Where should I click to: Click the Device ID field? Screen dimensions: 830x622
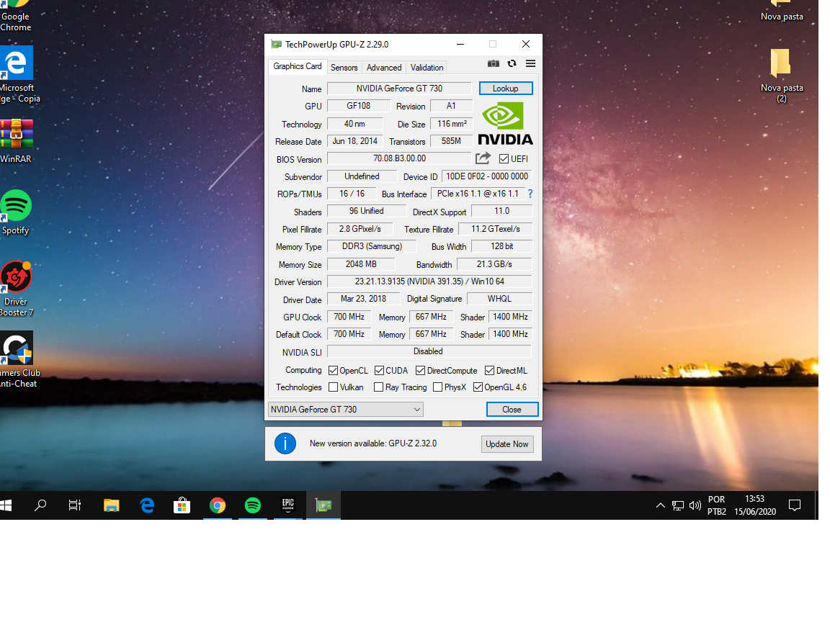(487, 176)
